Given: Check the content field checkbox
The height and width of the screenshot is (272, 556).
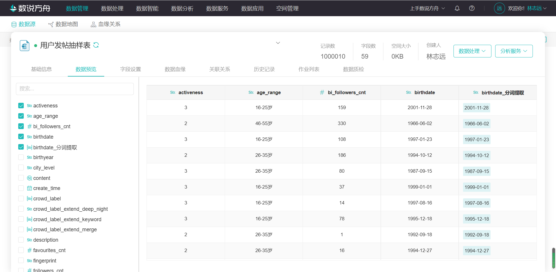Looking at the screenshot, I should 21,178.
